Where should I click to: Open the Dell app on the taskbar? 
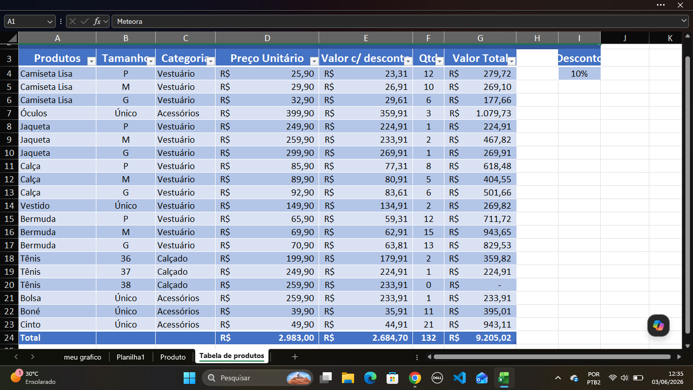(437, 378)
